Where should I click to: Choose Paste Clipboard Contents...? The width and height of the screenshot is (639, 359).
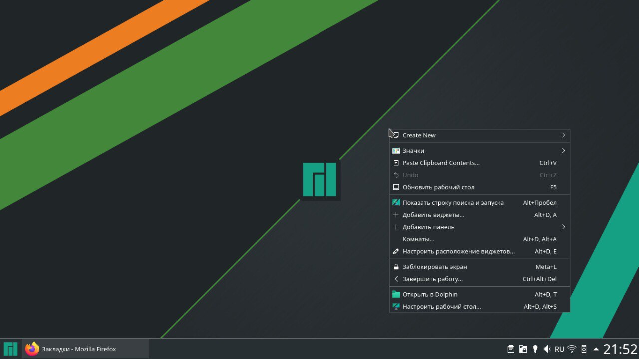[x=479, y=163]
